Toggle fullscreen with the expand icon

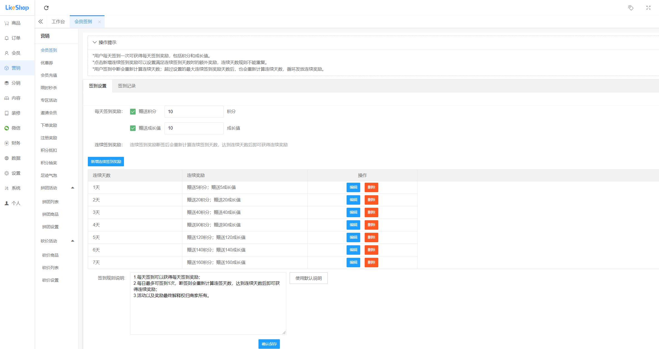(648, 8)
